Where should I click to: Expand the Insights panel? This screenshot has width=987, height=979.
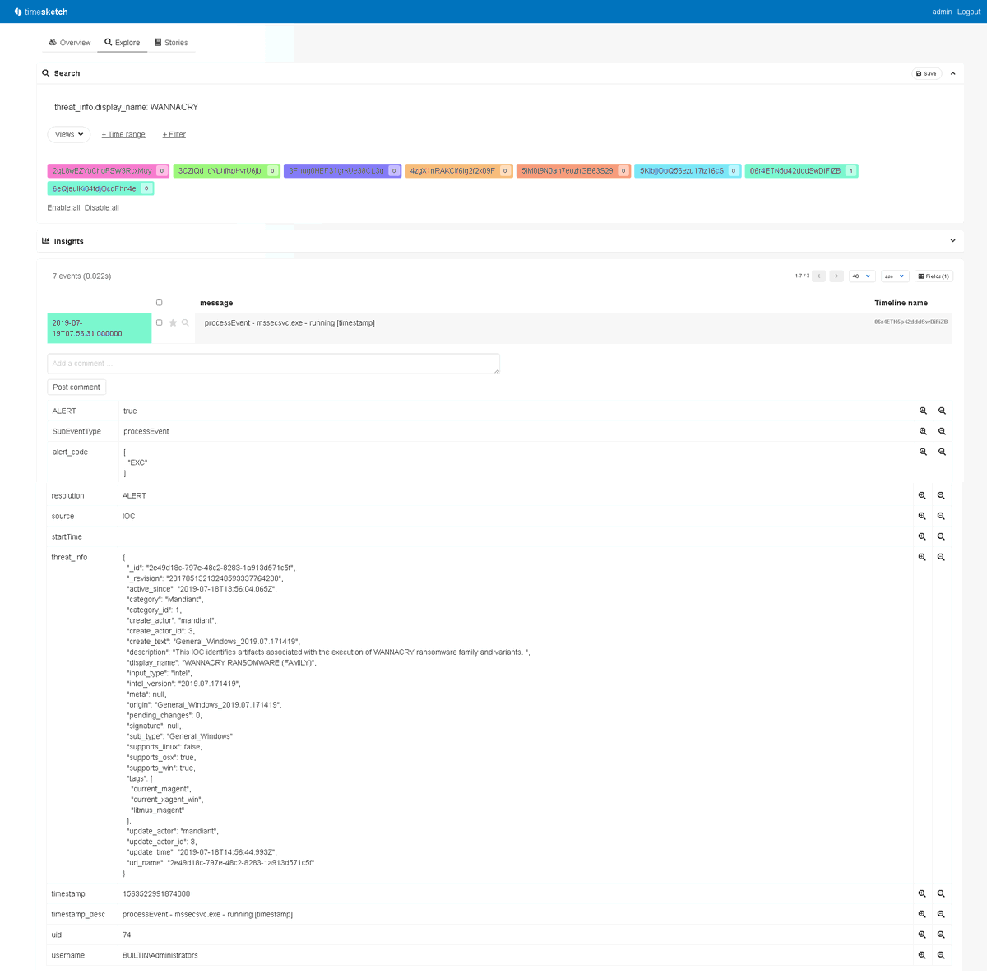(x=952, y=240)
